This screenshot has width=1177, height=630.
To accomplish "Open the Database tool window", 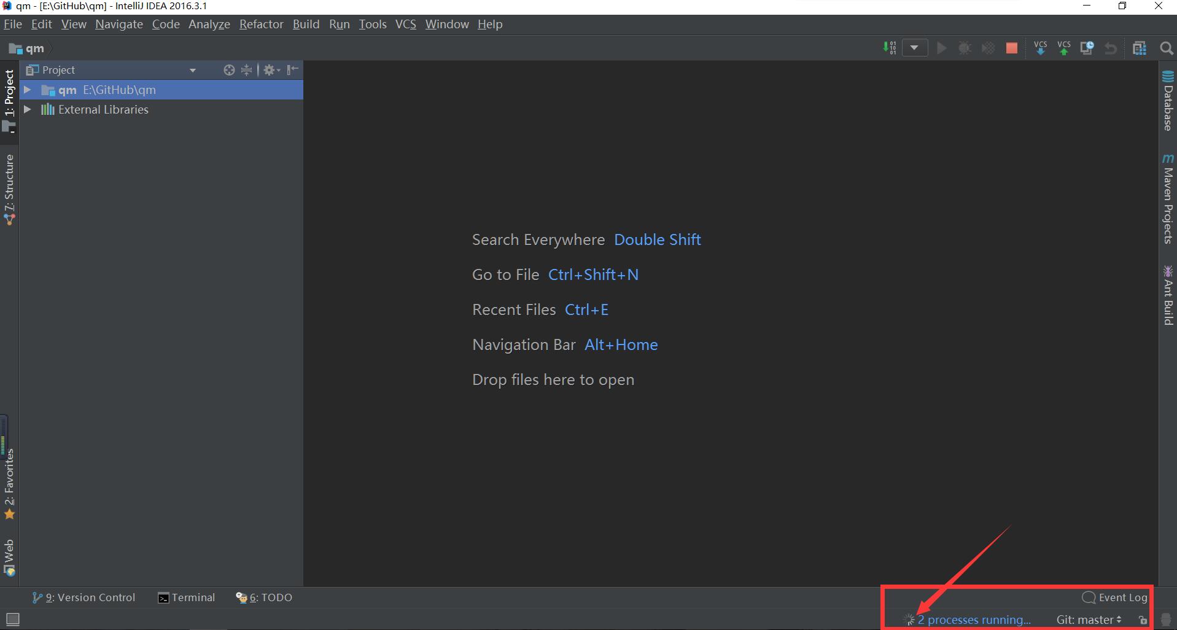I will (1168, 101).
